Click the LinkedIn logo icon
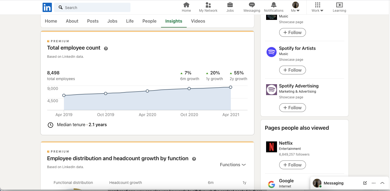The image size is (390, 191). pos(47,7)
